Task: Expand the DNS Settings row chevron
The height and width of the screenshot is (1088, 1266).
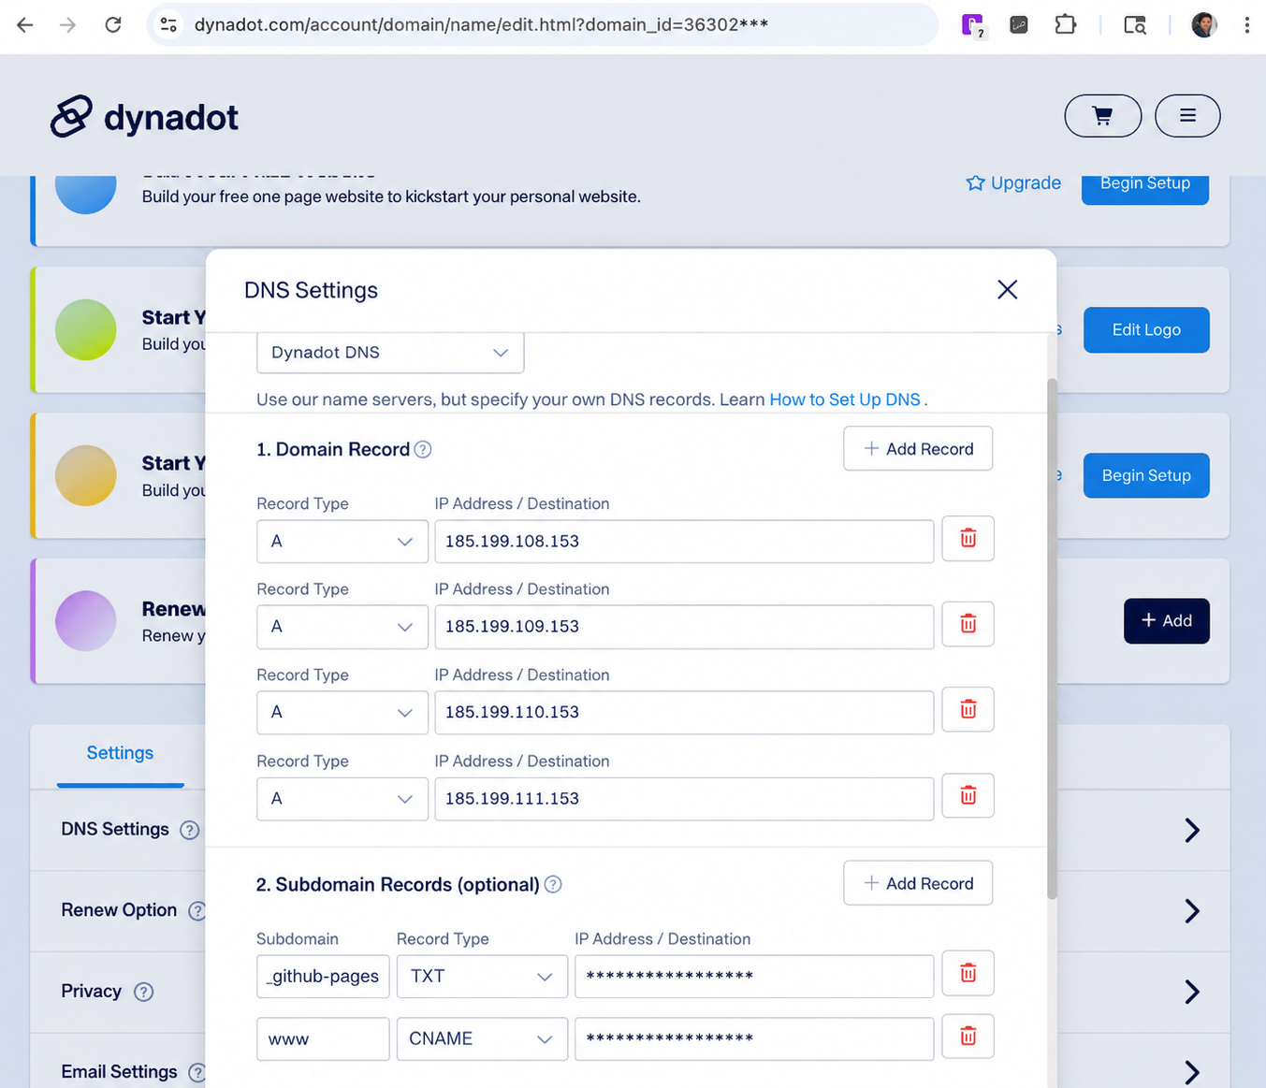Action: pyautogui.click(x=1191, y=830)
